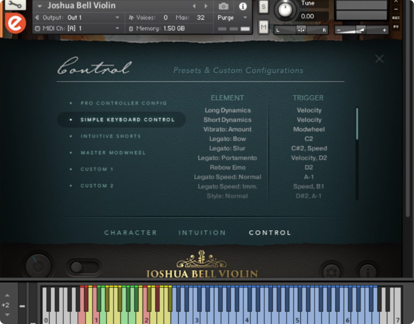
Task: Click the pan center icon
Action: coord(301,30)
